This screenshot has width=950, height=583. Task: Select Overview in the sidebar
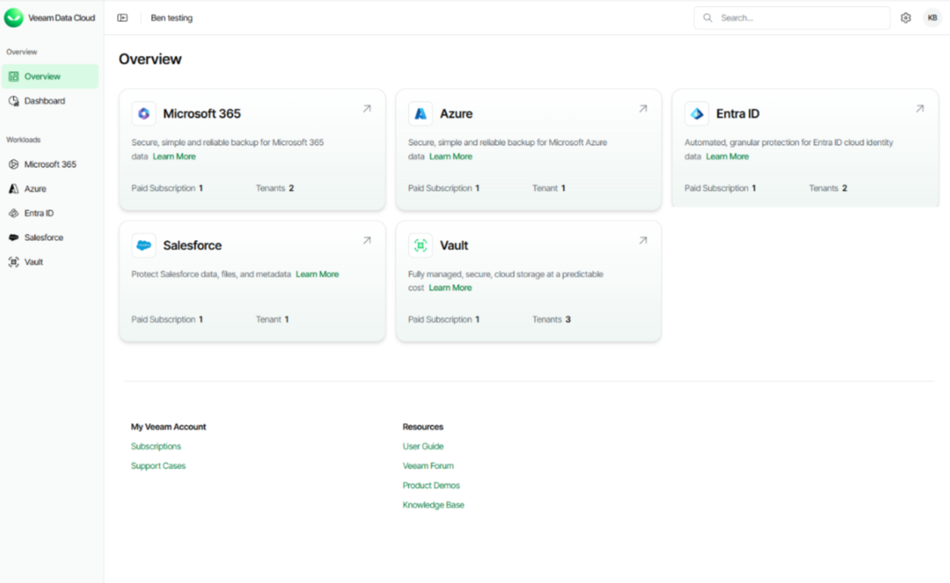pos(42,76)
